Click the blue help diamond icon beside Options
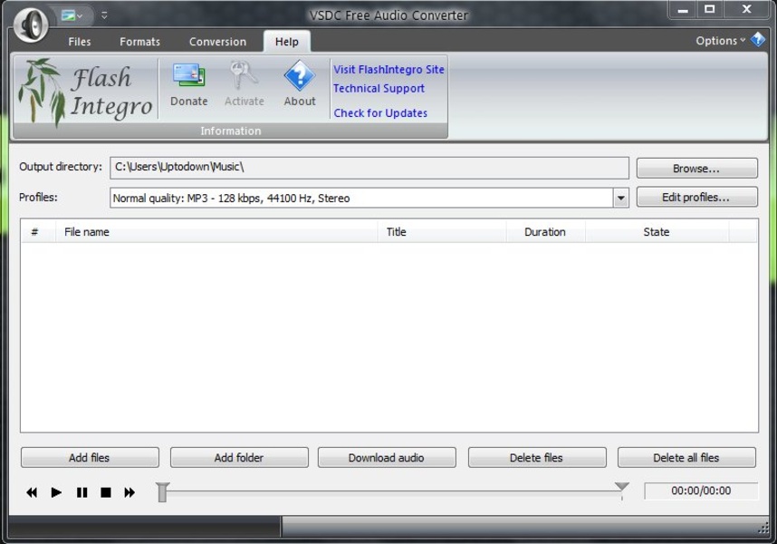The image size is (777, 544). (x=758, y=40)
